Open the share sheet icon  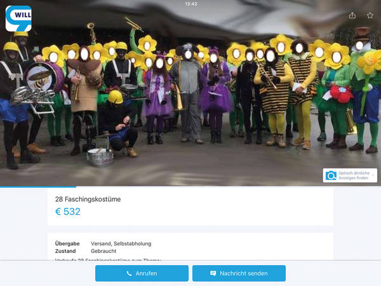point(352,15)
